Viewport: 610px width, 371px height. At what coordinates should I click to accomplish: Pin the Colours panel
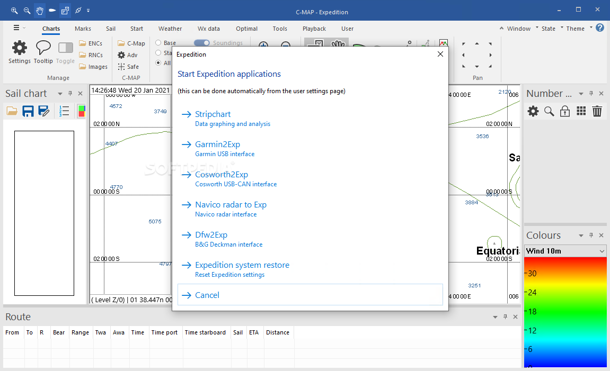[x=591, y=235]
